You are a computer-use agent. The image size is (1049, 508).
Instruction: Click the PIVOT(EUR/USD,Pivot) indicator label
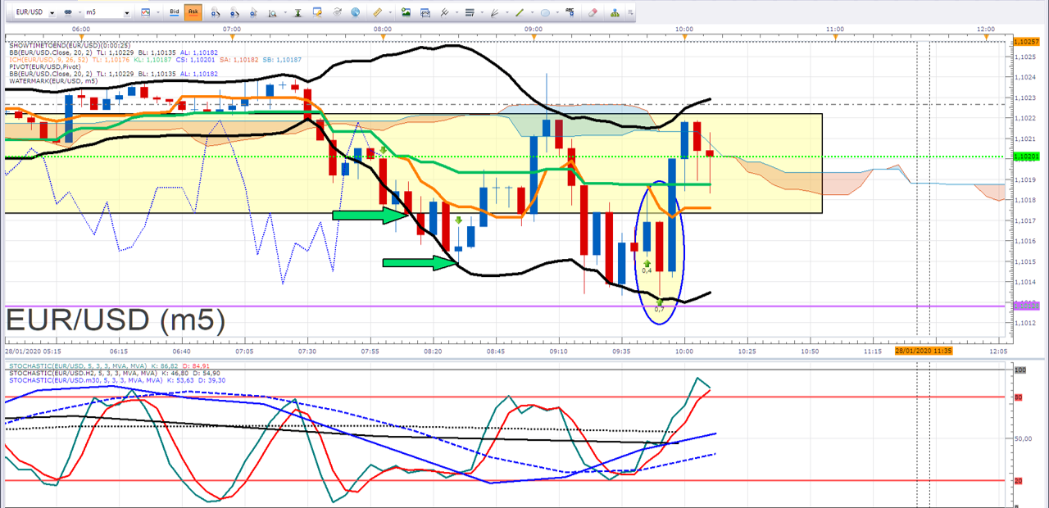[x=44, y=66]
